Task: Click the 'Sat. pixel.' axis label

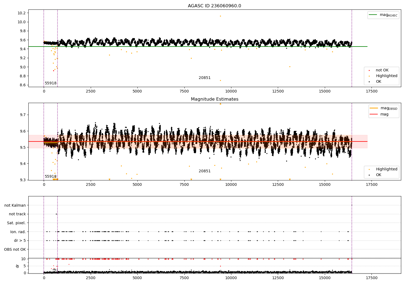Action: click(16, 223)
